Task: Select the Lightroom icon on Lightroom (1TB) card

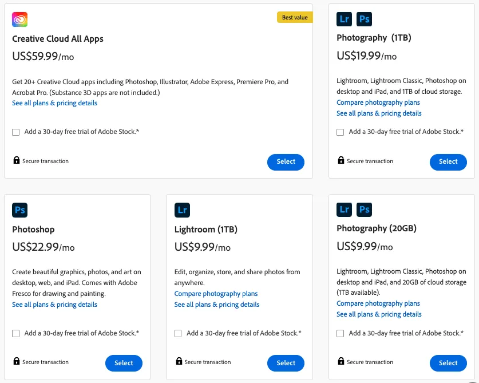Action: 182,210
